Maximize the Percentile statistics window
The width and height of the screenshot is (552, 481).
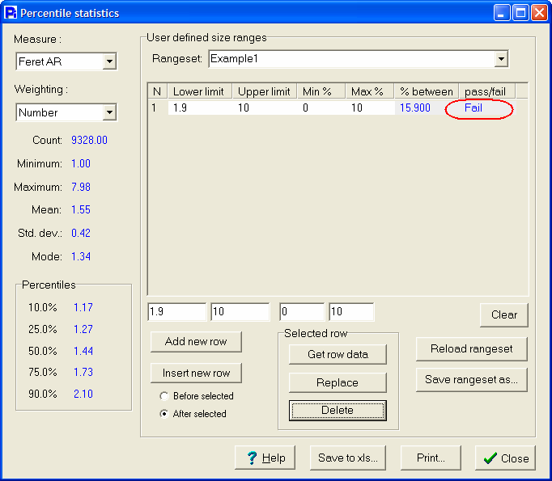(x=520, y=13)
